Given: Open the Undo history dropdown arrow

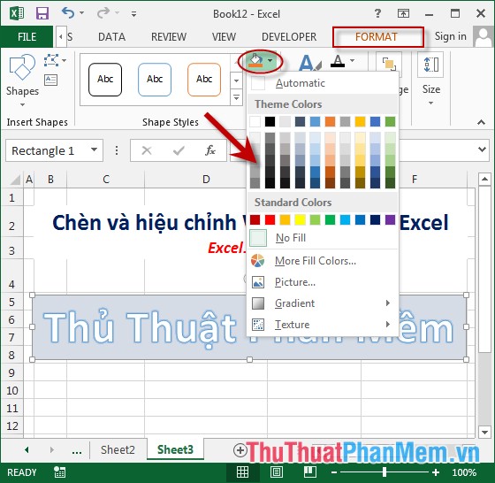Looking at the screenshot, I should [x=81, y=13].
